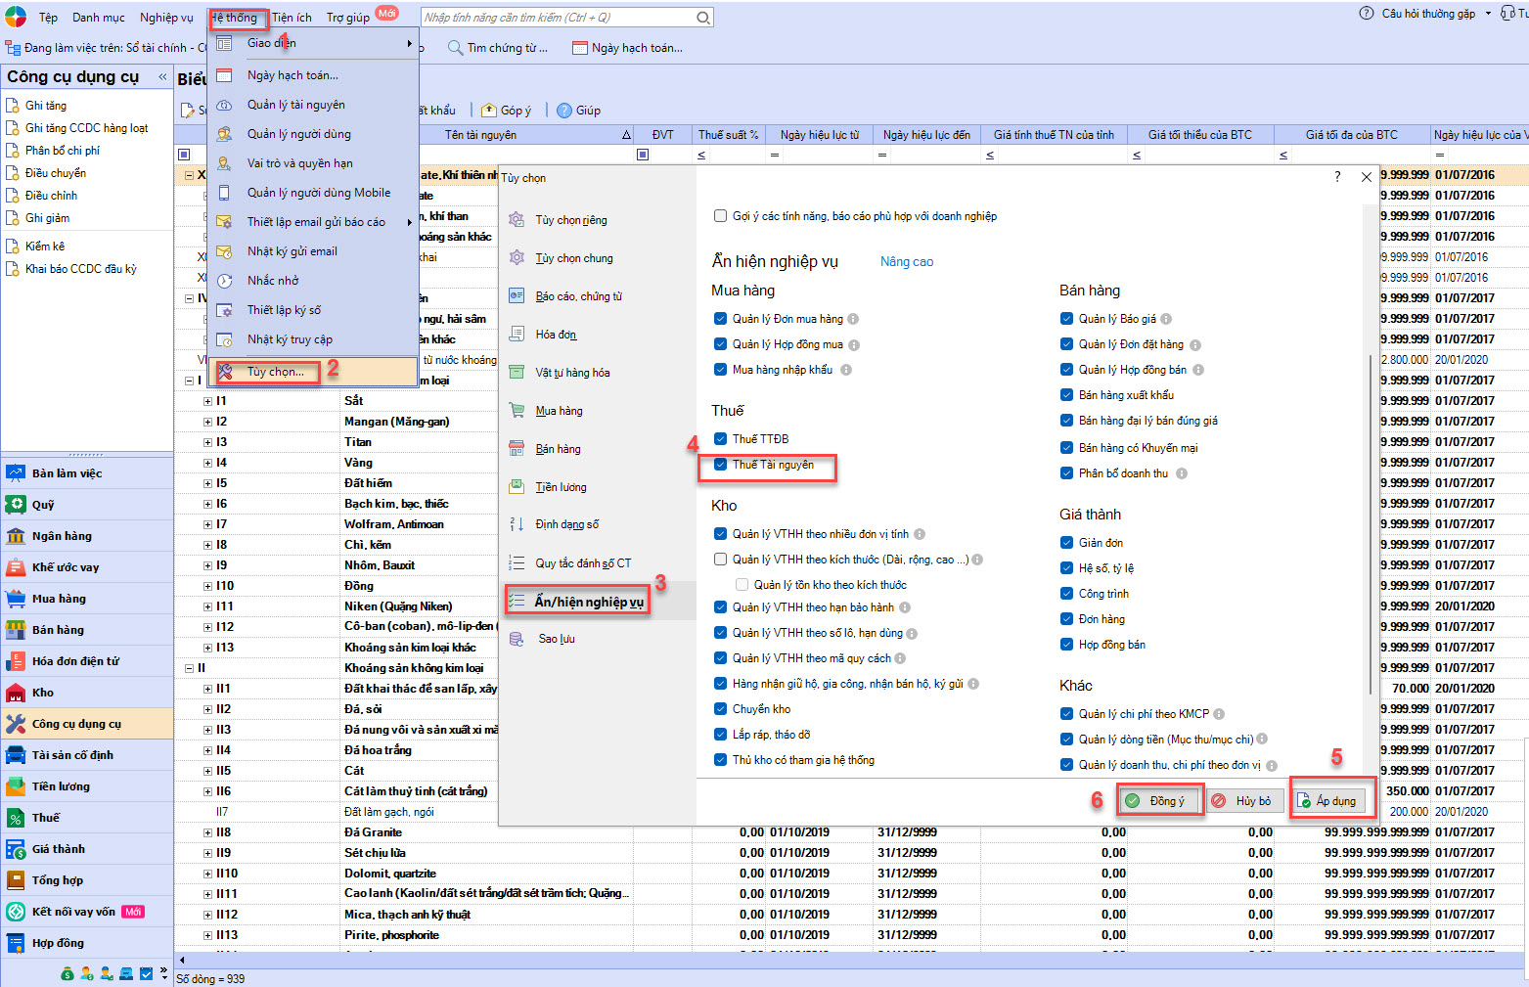Click info icon beside Quản lý Báo giá
1529x987 pixels.
(1166, 319)
